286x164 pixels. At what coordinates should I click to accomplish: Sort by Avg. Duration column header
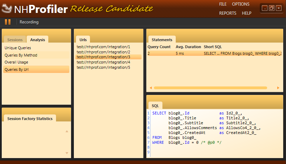coord(188,47)
